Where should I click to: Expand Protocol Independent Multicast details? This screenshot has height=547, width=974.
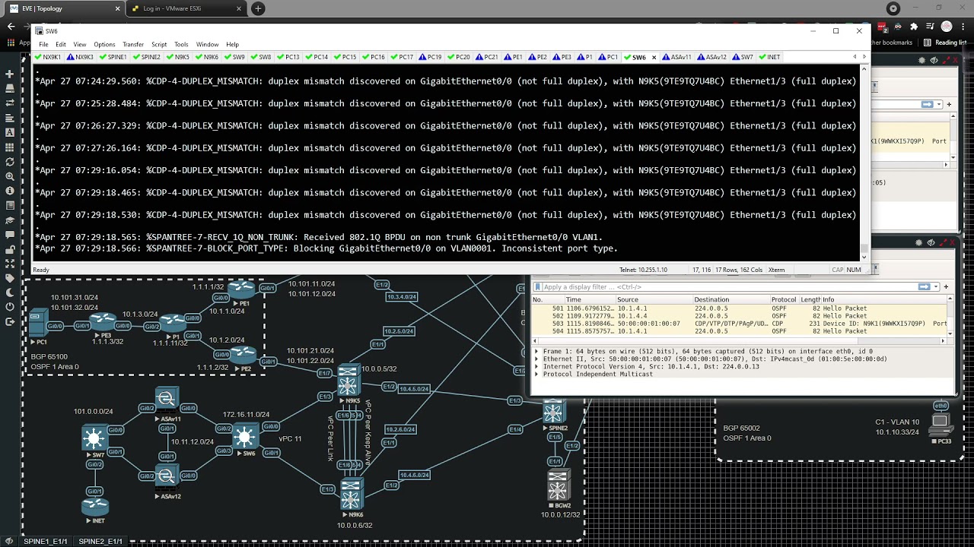click(536, 375)
